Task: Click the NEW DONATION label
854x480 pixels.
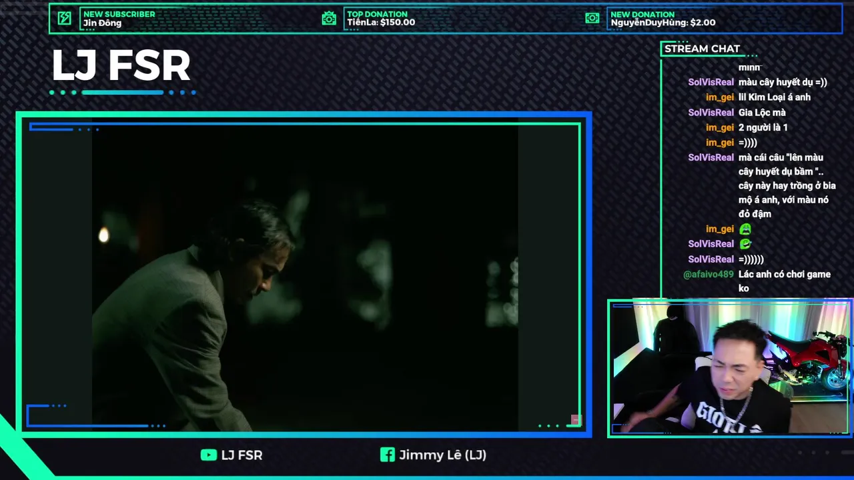Action: (643, 14)
